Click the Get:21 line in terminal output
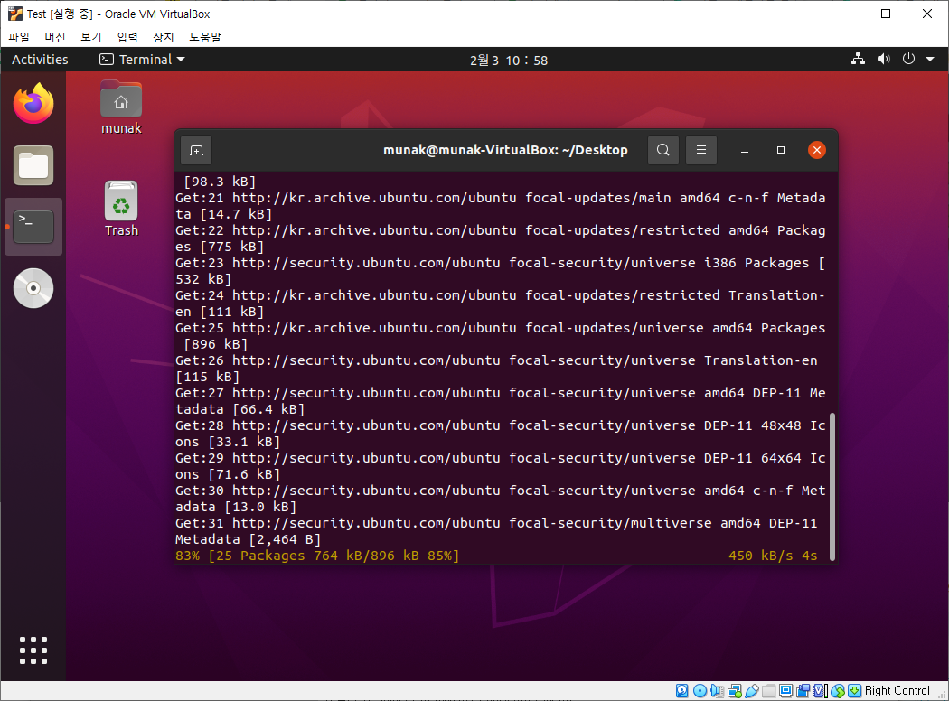Image resolution: width=949 pixels, height=701 pixels. (x=501, y=198)
